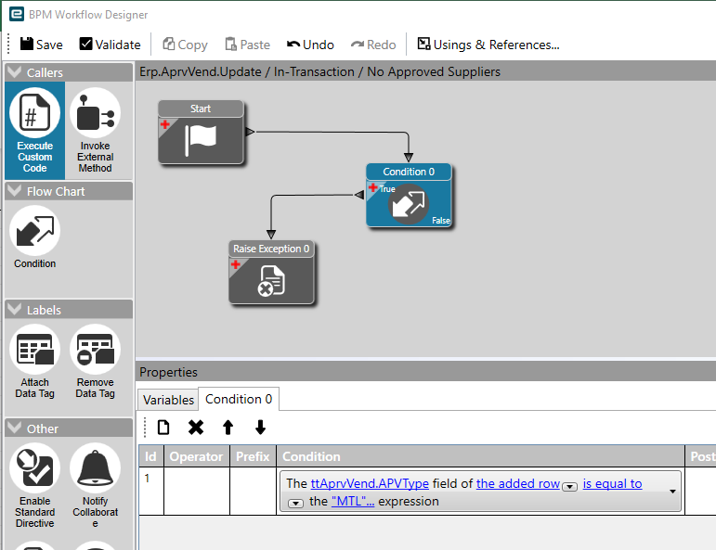
Task: Click the False output of Condition 0
Action: click(440, 220)
